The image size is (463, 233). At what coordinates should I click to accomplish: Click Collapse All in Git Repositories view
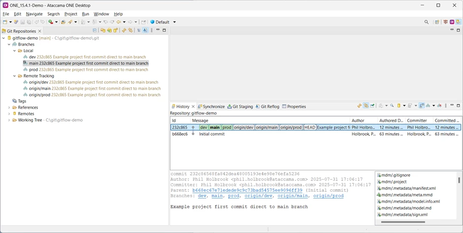[x=95, y=30]
